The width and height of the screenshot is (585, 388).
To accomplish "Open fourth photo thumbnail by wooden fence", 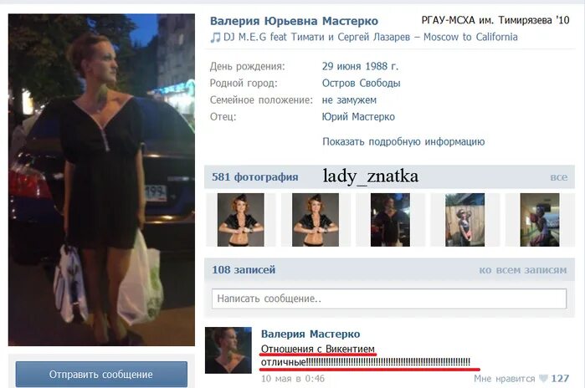I will click(464, 220).
